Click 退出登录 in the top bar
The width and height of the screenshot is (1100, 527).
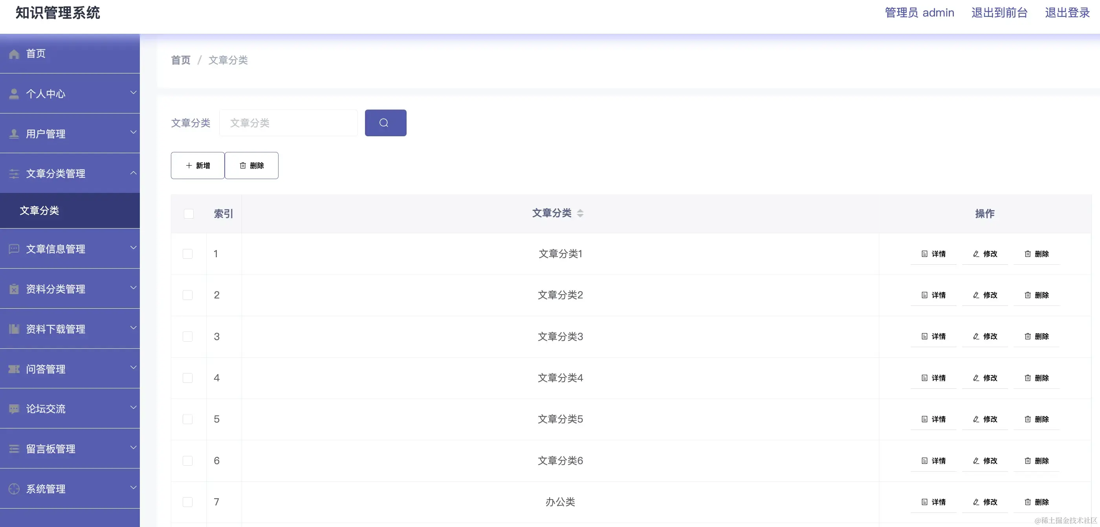click(1067, 13)
